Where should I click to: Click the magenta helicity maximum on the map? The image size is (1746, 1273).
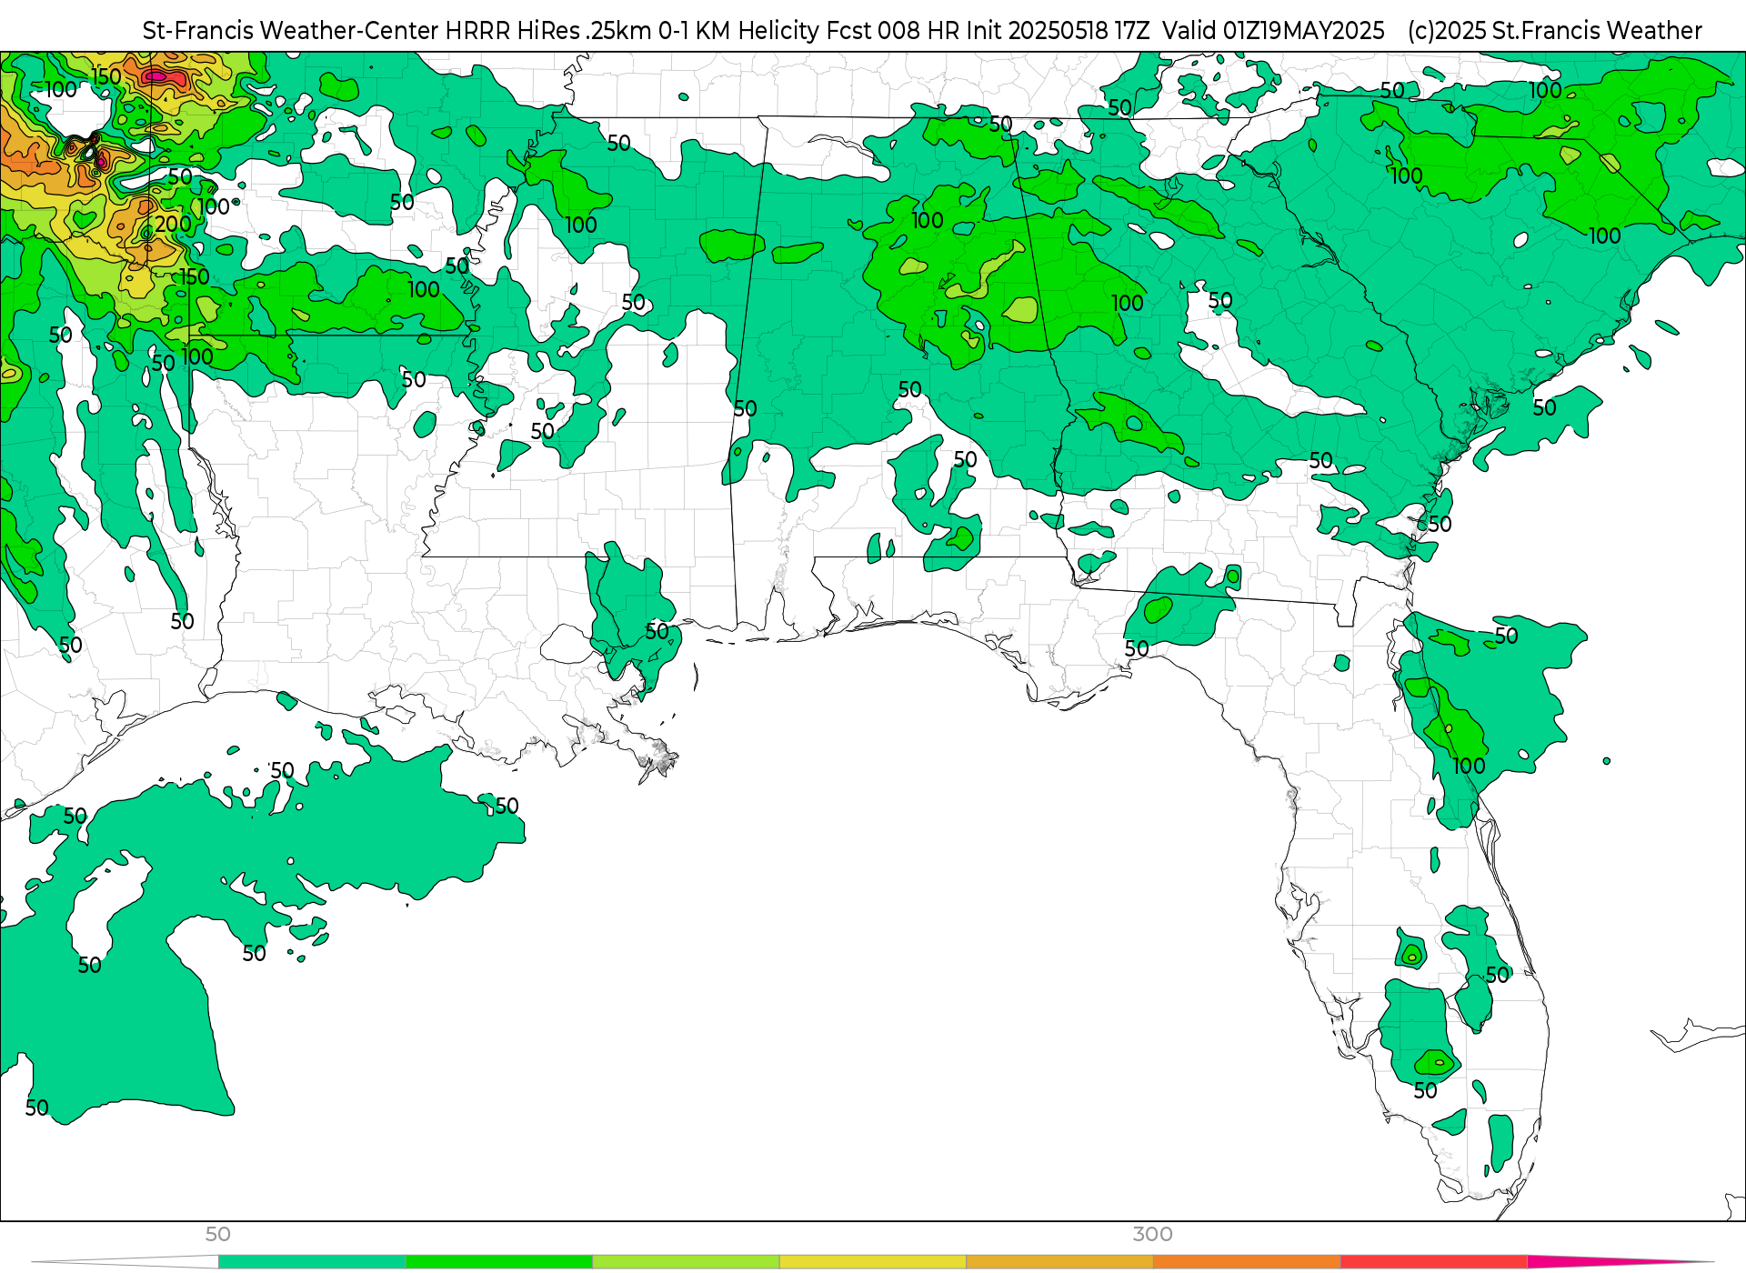tap(156, 76)
